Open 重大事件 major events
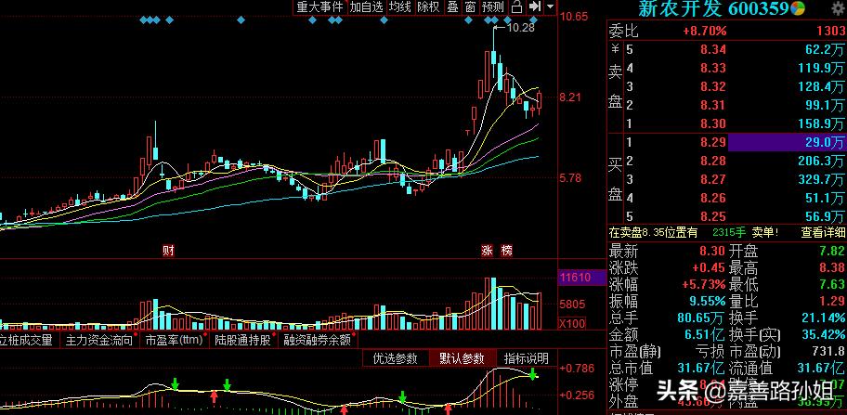The width and height of the screenshot is (847, 415). point(319,7)
